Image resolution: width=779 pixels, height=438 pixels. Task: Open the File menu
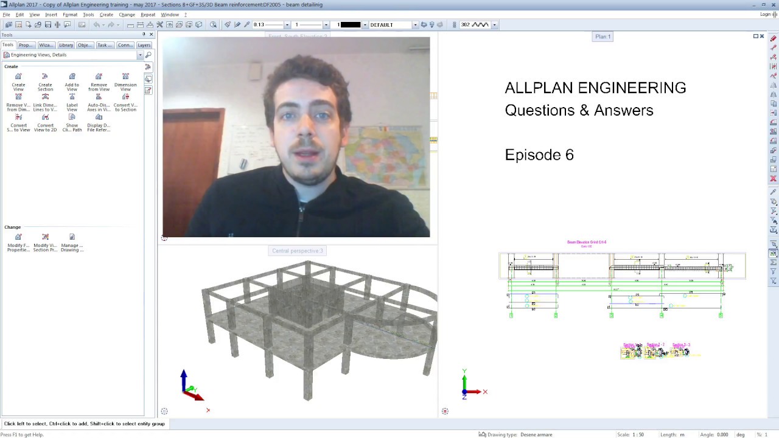(x=6, y=15)
